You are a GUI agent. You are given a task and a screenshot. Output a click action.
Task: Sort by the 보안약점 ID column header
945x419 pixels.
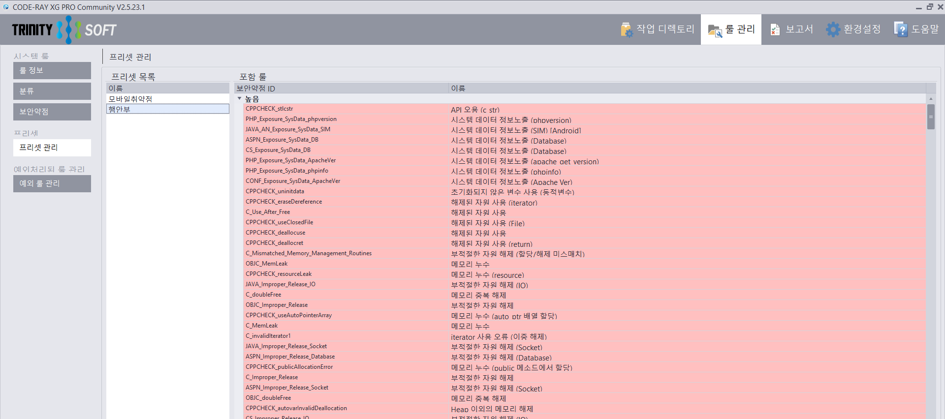click(x=341, y=89)
